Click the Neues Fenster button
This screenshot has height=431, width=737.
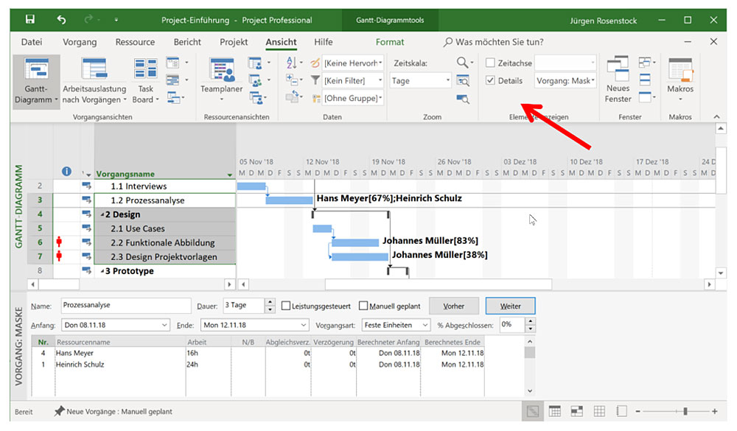[x=618, y=80]
